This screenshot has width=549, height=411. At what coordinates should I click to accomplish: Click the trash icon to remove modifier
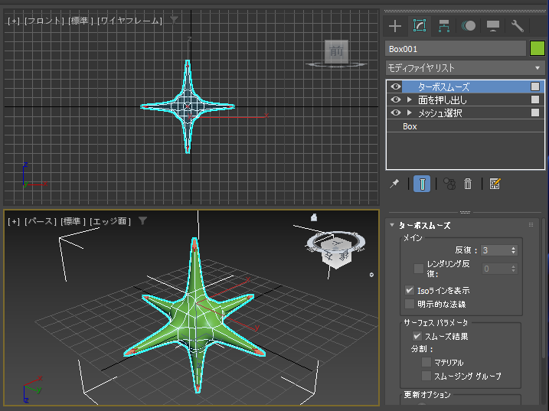pyautogui.click(x=468, y=184)
